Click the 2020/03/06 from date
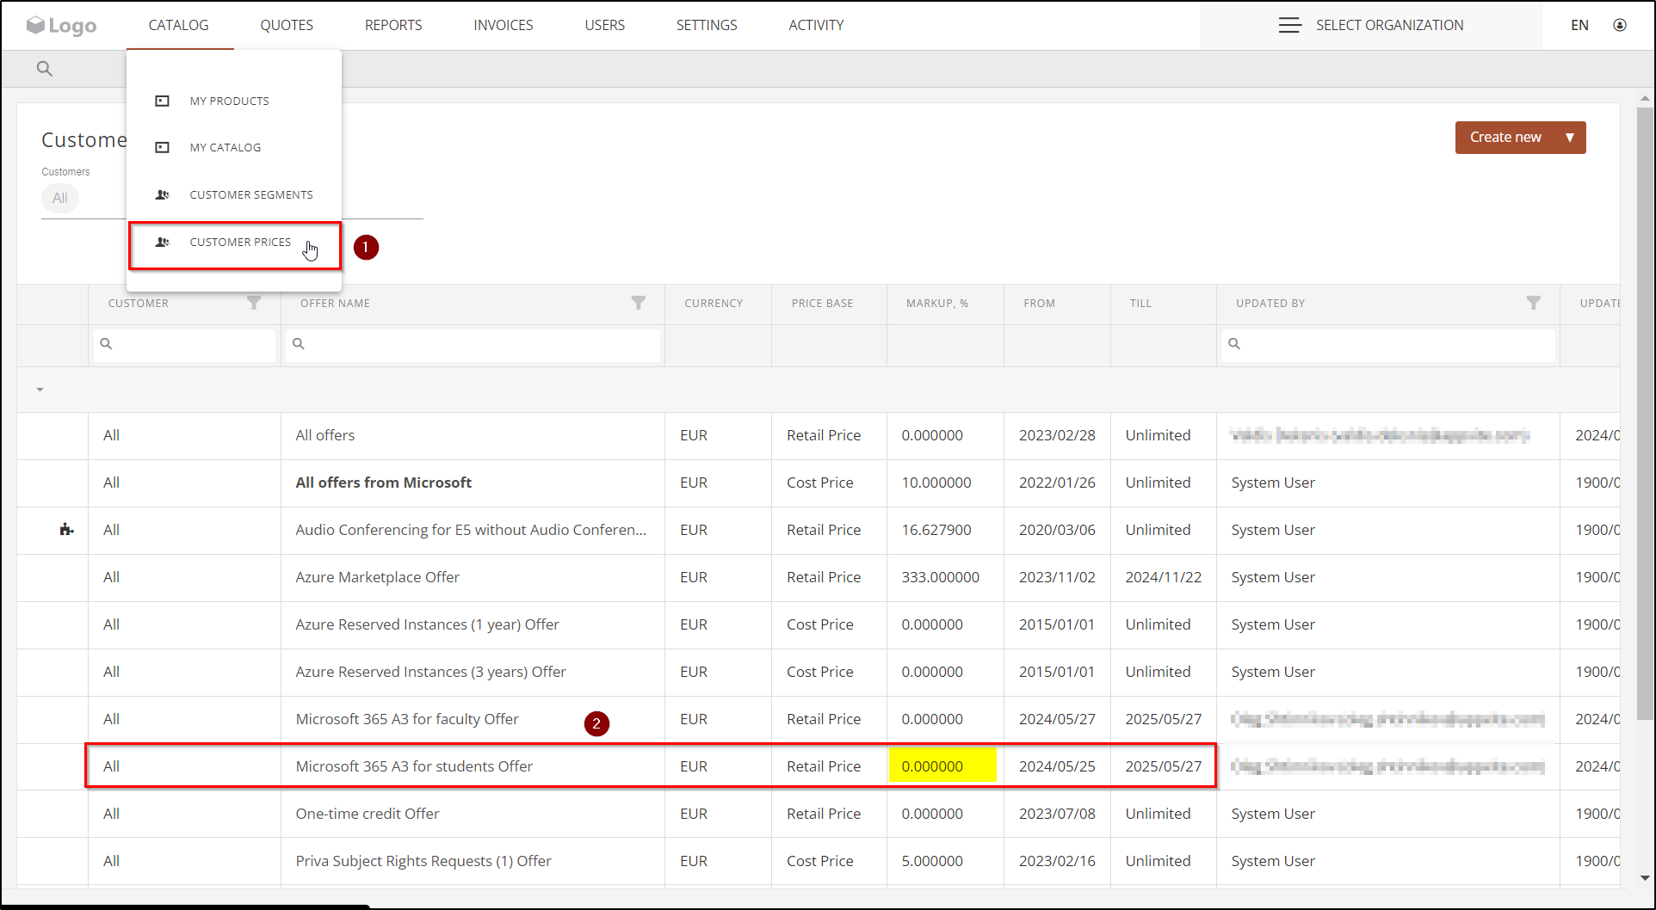This screenshot has height=910, width=1656. point(1057,530)
